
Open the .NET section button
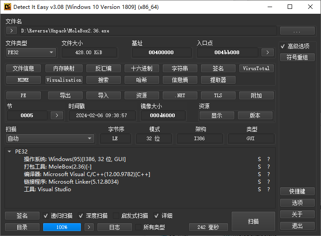point(180,95)
